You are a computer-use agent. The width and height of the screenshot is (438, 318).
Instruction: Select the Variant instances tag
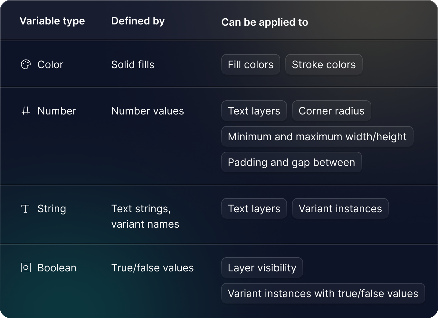click(x=340, y=209)
